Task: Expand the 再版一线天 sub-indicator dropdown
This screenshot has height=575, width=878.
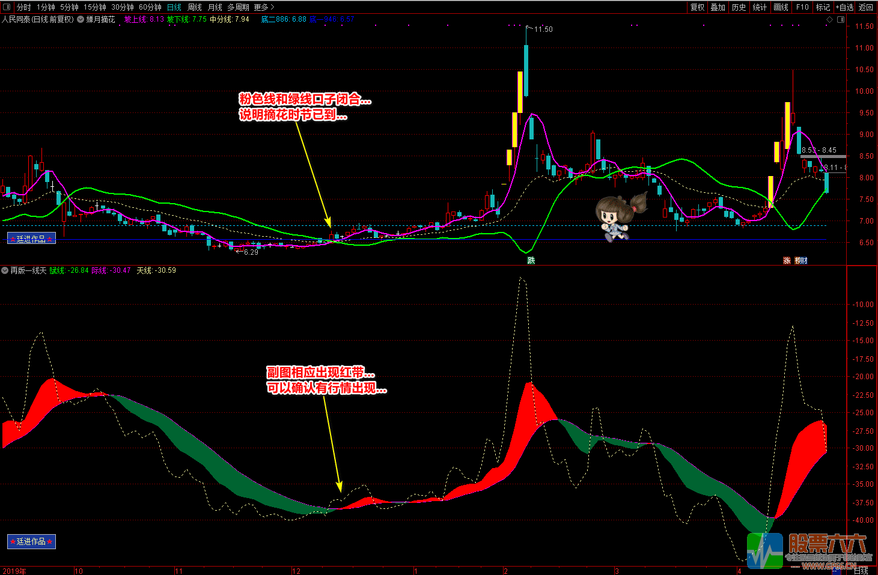Action: tap(5, 270)
